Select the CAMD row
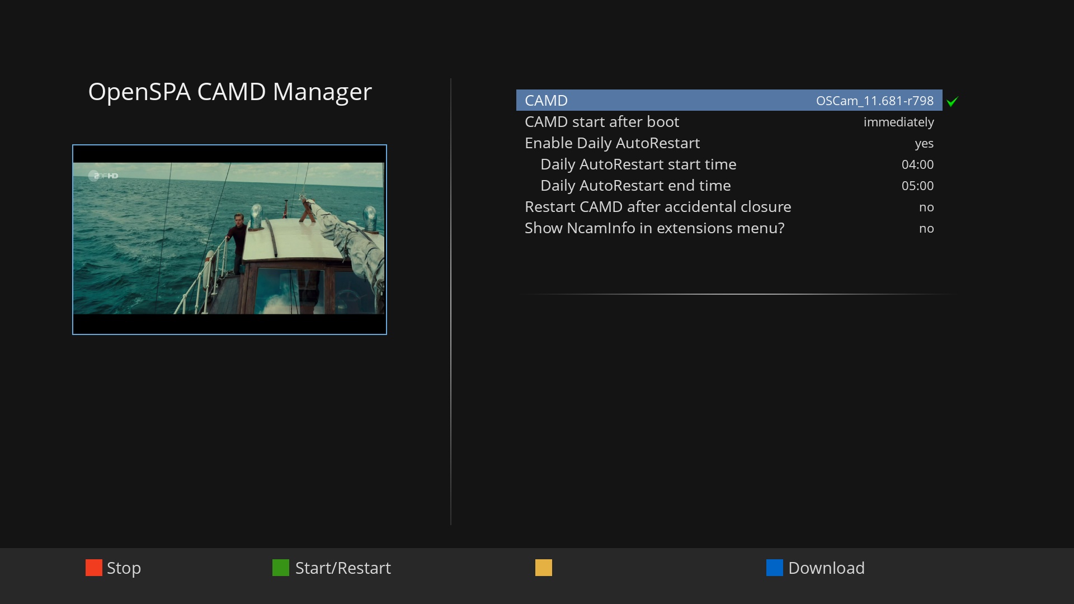The image size is (1074, 604). click(729, 100)
